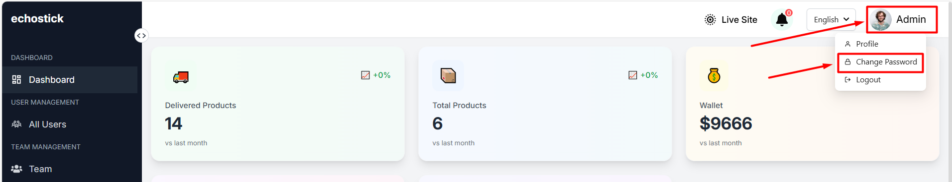Click the All Users people icon
The image size is (952, 182).
click(16, 124)
